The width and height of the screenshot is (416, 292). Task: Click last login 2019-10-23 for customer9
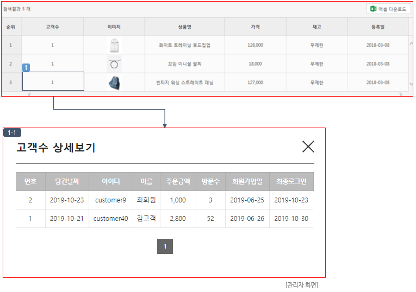point(291,200)
